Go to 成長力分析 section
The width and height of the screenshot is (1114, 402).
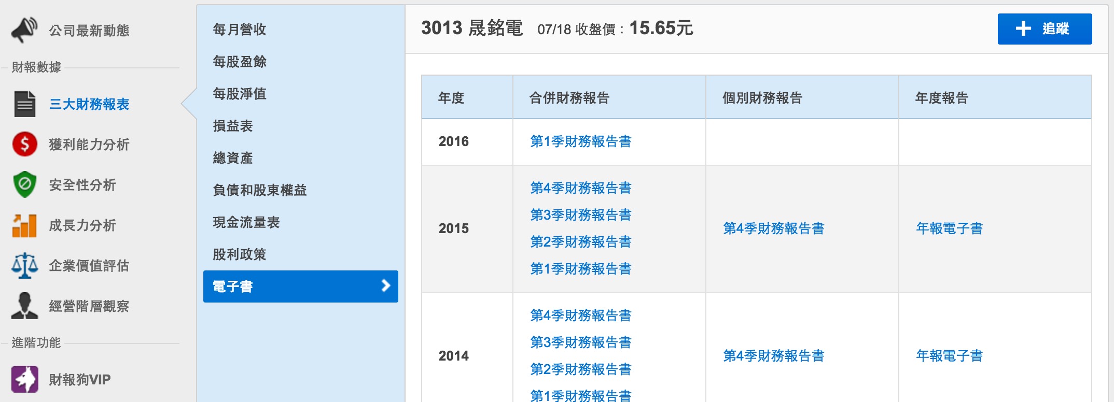pos(82,225)
